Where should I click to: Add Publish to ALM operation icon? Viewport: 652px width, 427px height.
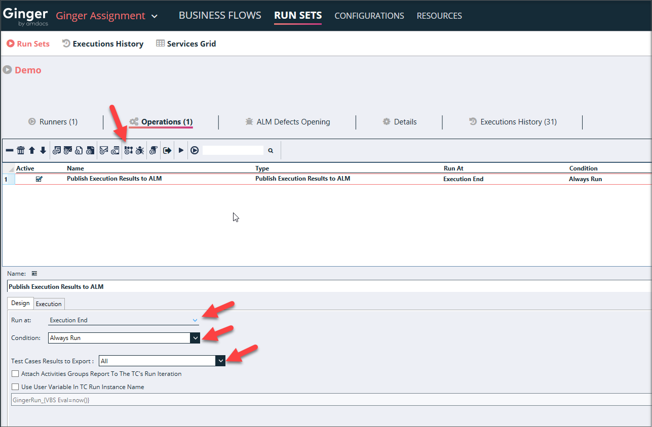128,150
